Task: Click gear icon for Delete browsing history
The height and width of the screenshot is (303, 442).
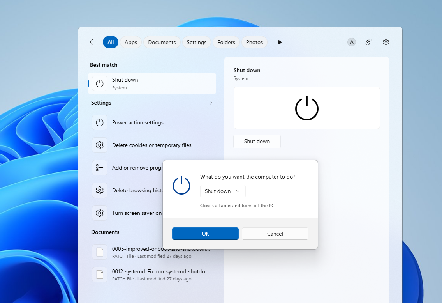Action: (100, 190)
